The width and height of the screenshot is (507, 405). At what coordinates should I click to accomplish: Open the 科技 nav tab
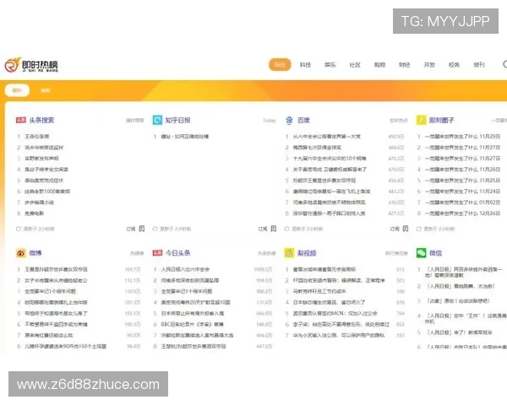point(305,65)
